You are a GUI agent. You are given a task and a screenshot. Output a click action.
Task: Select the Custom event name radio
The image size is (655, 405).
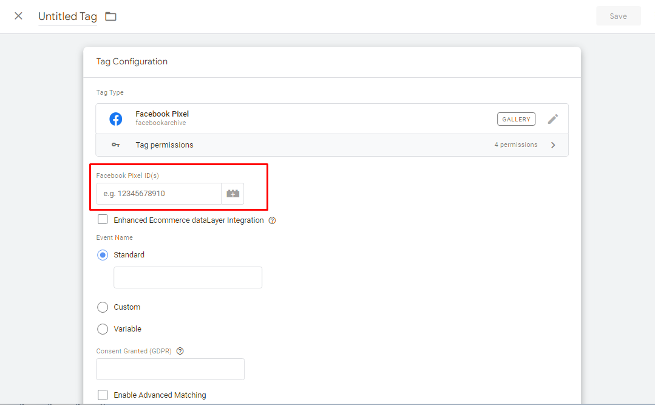click(x=103, y=307)
